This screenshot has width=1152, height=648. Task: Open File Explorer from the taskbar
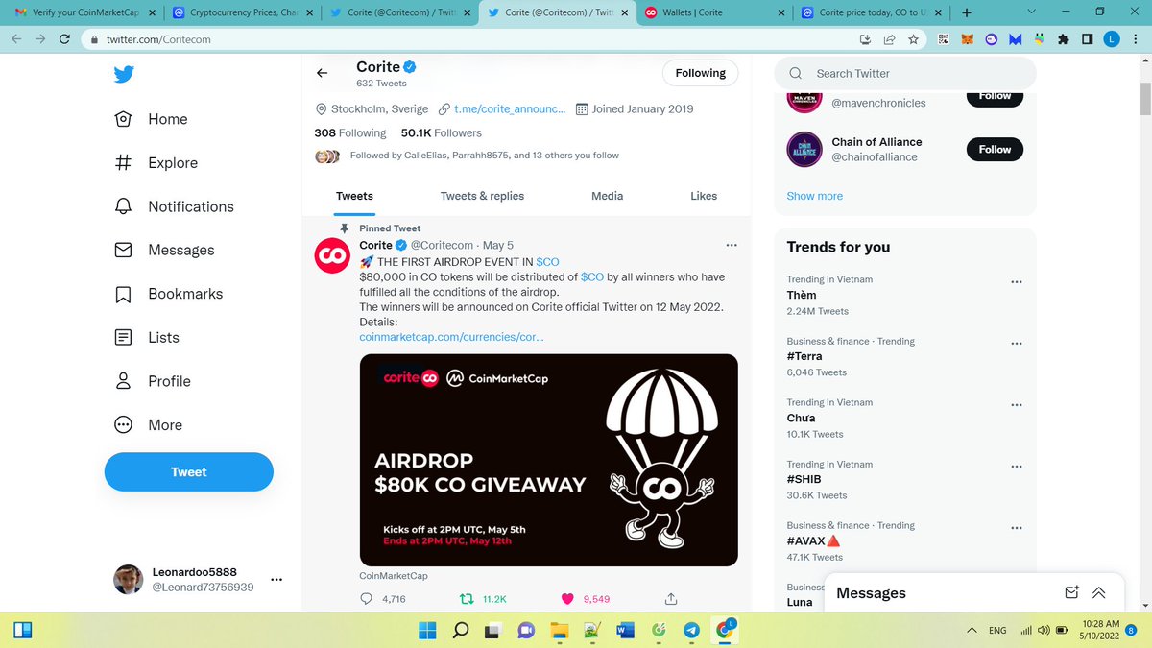pos(559,630)
